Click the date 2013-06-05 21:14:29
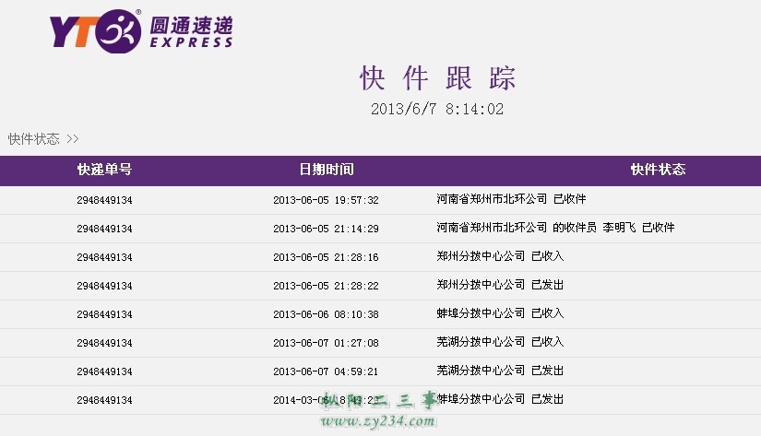Screen dimensions: 761x436 click(326, 229)
